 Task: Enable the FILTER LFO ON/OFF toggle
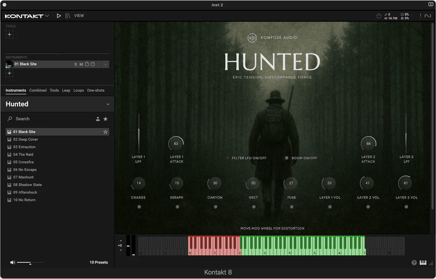[x=228, y=158]
